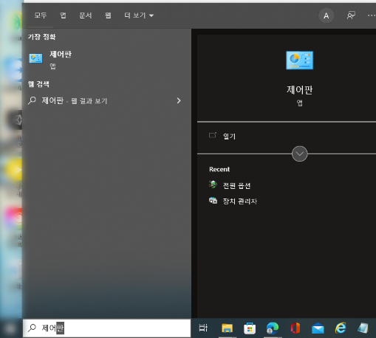376x338 pixels.
Task: Switch to the 앱 tab
Action: click(x=63, y=15)
